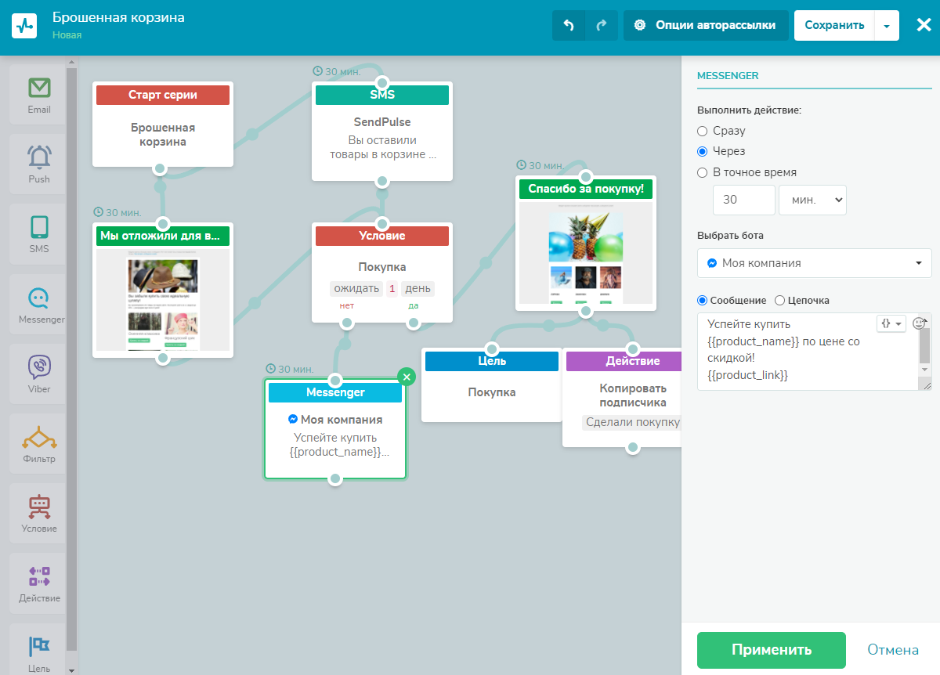Click the Сделали покупку tag in Действие
Screen dimensions: 940x675
tap(632, 422)
